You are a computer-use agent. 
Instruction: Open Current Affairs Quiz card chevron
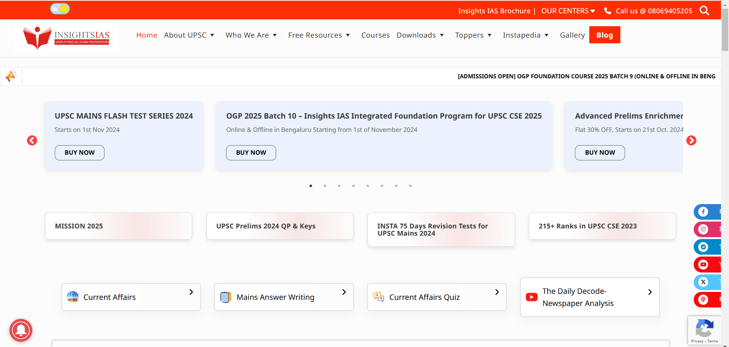497,292
